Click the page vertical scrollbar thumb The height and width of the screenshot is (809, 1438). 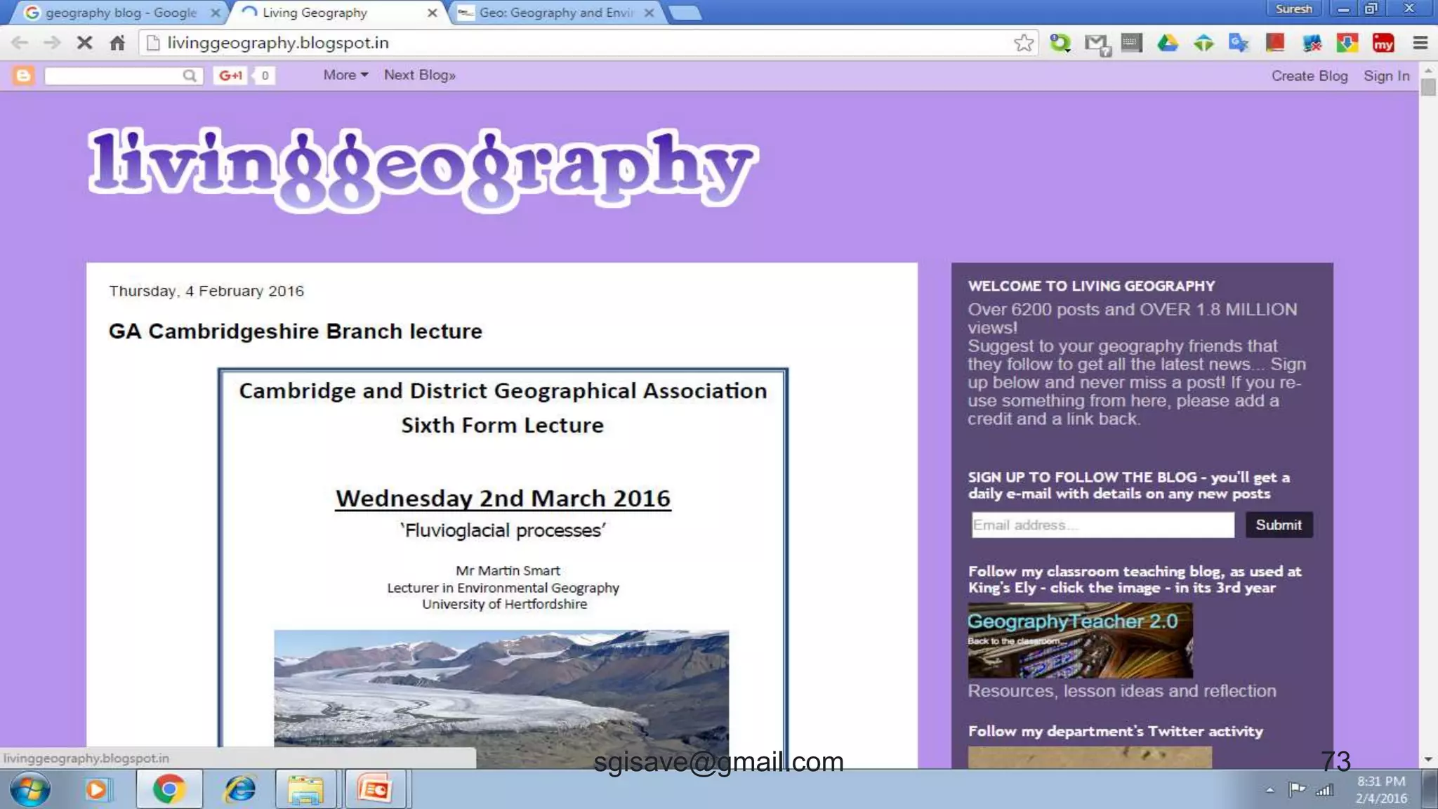[x=1427, y=87]
